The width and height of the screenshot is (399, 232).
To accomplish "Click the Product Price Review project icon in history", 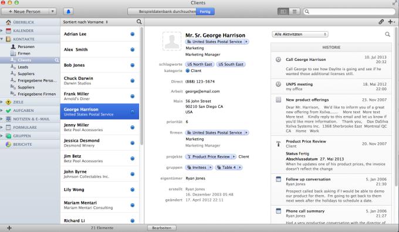I will pyautogui.click(x=278, y=144).
